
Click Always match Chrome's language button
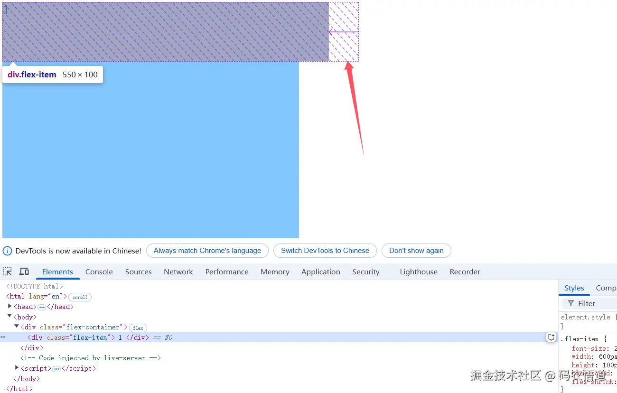207,251
